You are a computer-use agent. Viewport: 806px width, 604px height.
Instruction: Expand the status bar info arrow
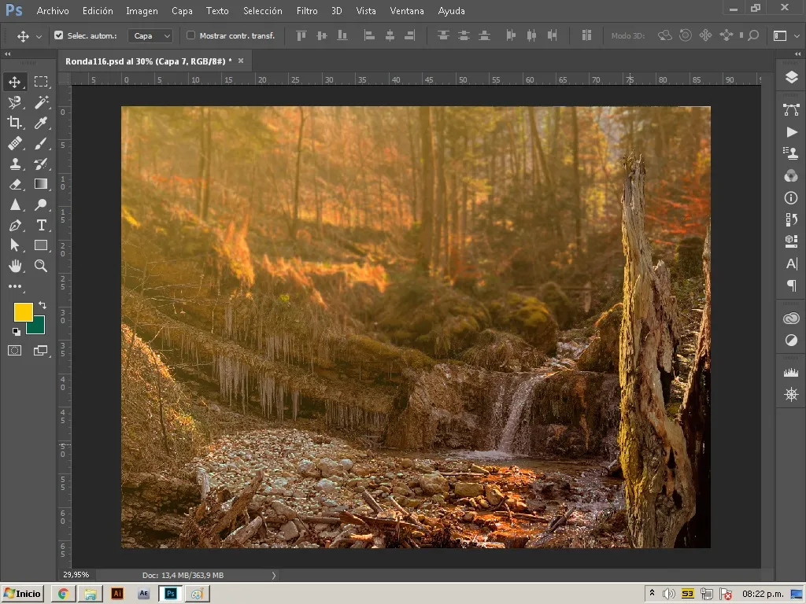tap(273, 575)
